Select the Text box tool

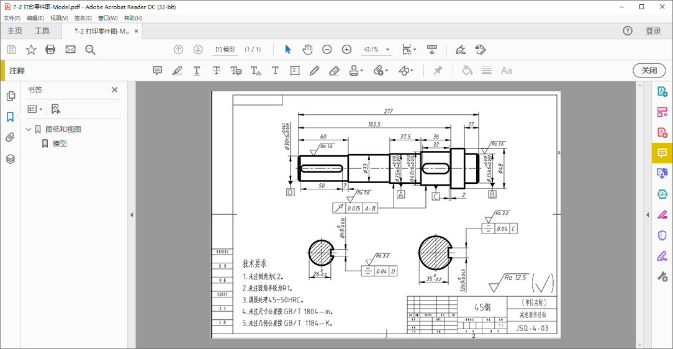[x=295, y=71]
